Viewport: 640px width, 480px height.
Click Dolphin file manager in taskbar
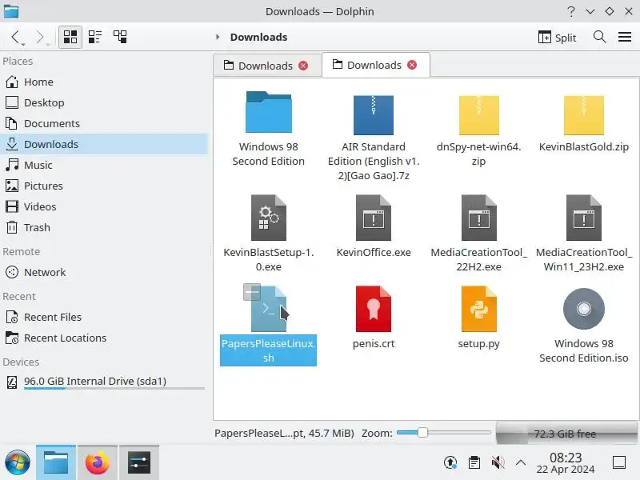56,462
